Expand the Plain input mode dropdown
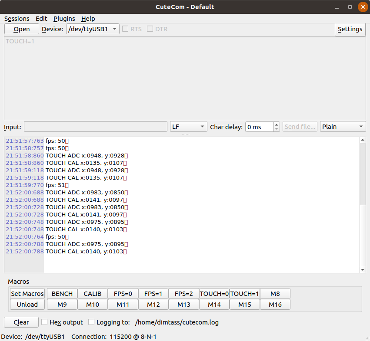The image size is (370, 341). [x=343, y=127]
